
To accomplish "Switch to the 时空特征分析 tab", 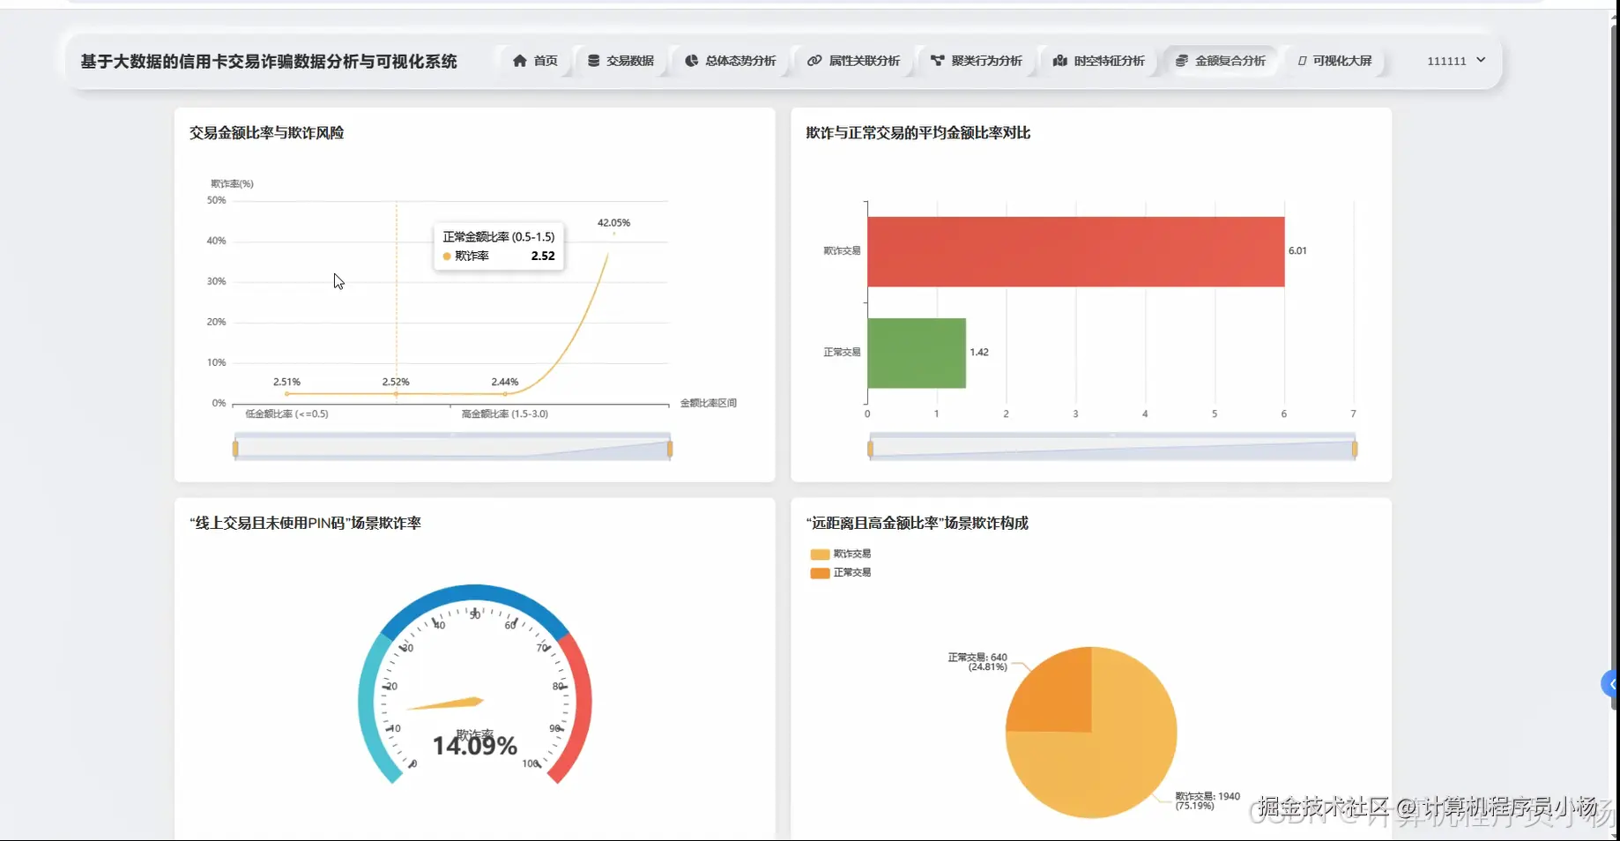I will click(x=1099, y=61).
